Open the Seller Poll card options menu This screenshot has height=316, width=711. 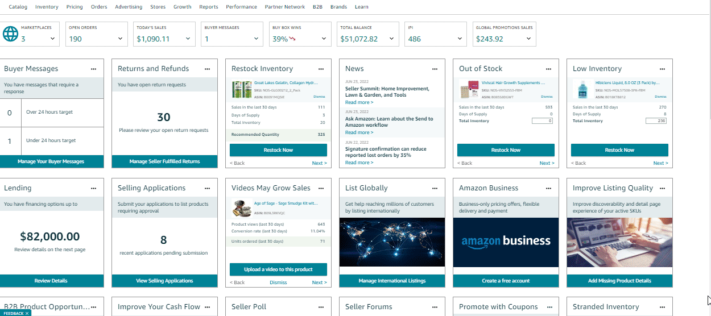coord(321,307)
